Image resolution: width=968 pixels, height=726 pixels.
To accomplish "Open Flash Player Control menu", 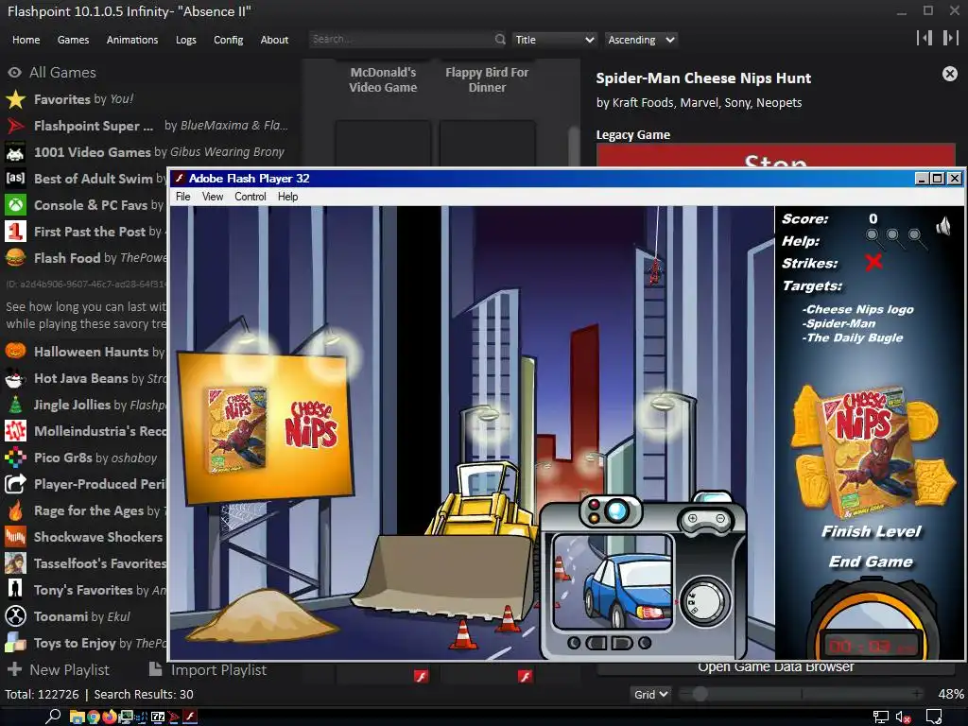I will click(250, 197).
